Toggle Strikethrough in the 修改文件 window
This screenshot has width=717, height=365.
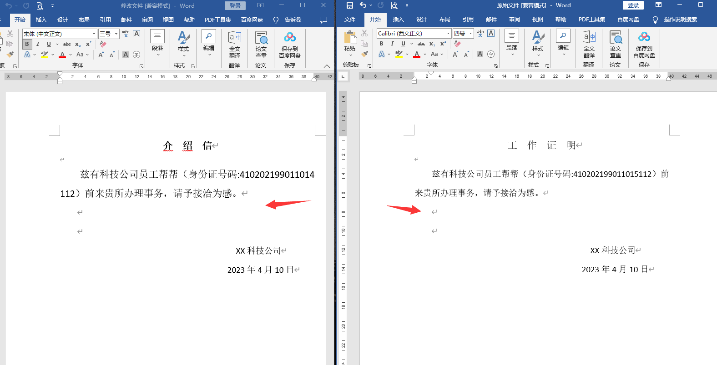[x=67, y=44]
